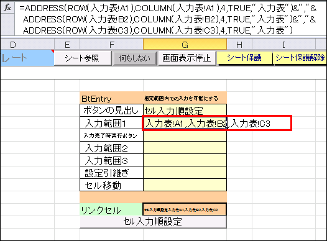
Task: Select the green リンクセル label cell
Action: click(x=111, y=209)
